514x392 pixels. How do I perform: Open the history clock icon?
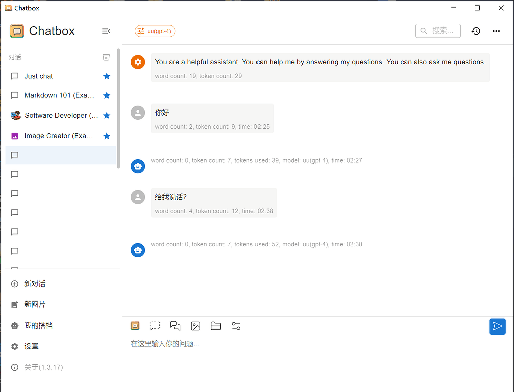(x=476, y=31)
